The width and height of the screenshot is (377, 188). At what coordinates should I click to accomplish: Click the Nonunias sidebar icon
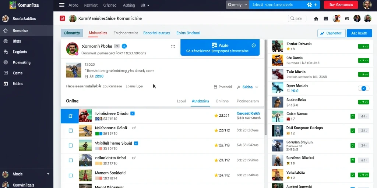pos(5,31)
